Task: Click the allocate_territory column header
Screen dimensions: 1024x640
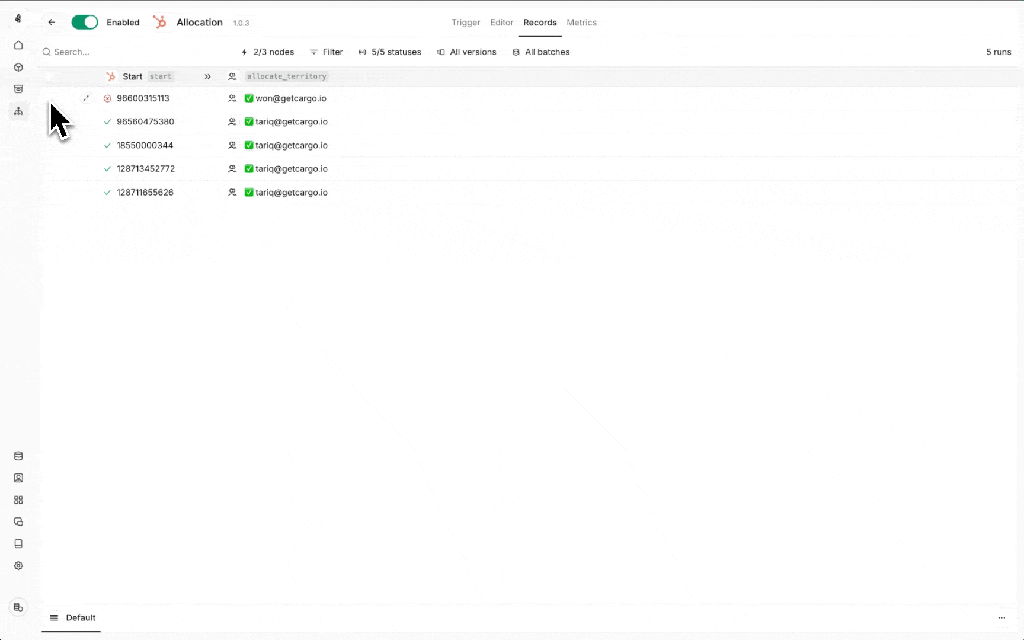Action: [287, 76]
